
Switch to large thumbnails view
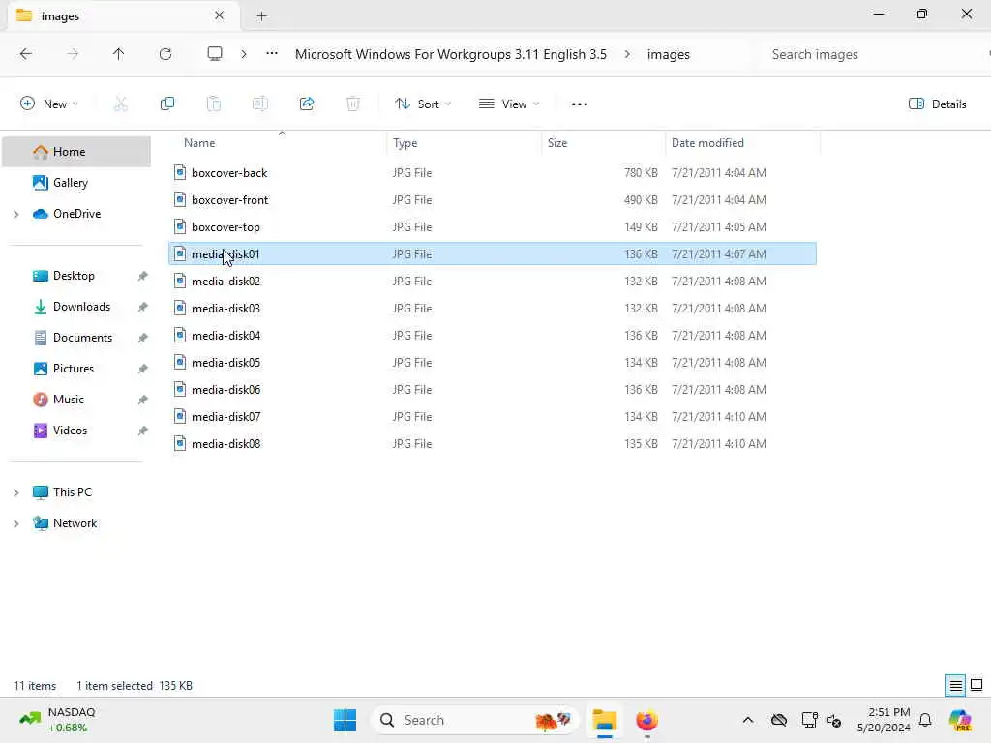(x=976, y=686)
